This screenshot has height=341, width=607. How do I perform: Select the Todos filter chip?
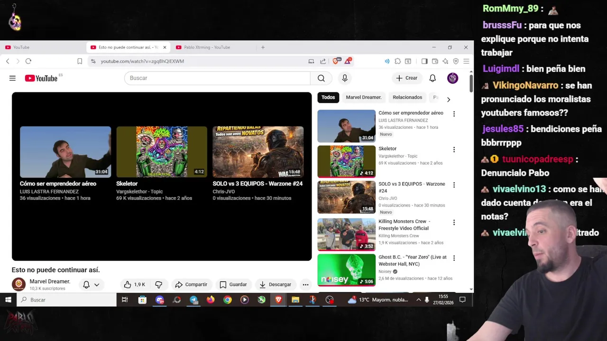[328, 97]
